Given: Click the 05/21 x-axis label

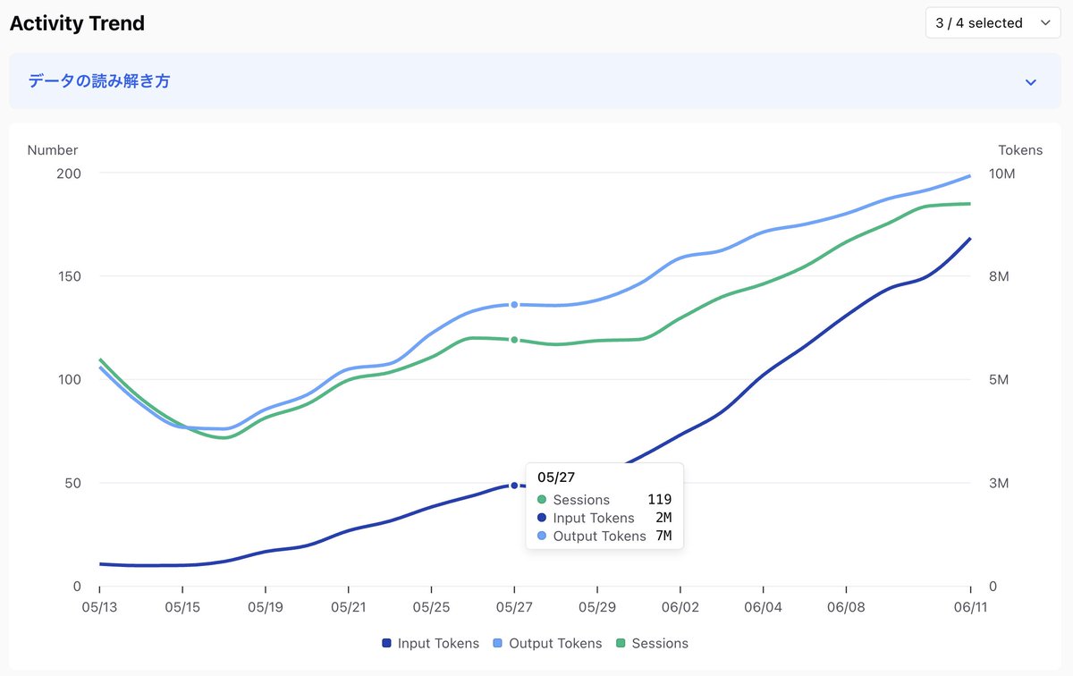Looking at the screenshot, I should (348, 606).
